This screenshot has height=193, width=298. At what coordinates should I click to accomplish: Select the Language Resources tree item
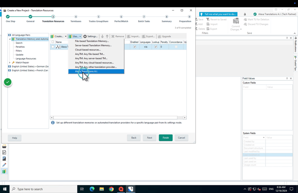[26, 58]
